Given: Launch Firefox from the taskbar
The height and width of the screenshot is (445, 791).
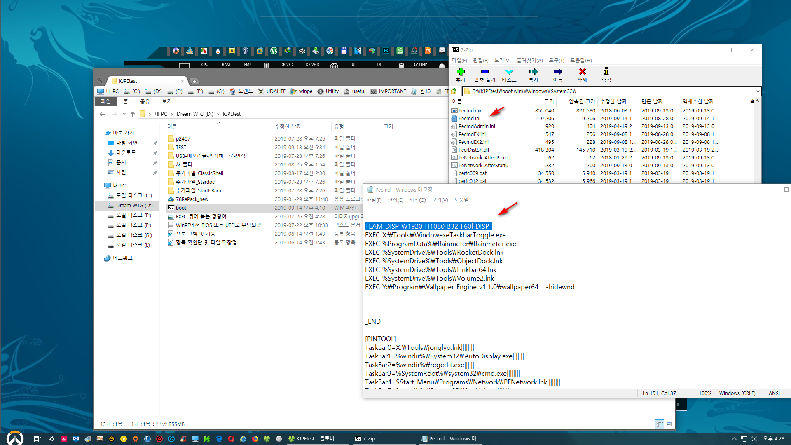Looking at the screenshot, I should (x=255, y=439).
